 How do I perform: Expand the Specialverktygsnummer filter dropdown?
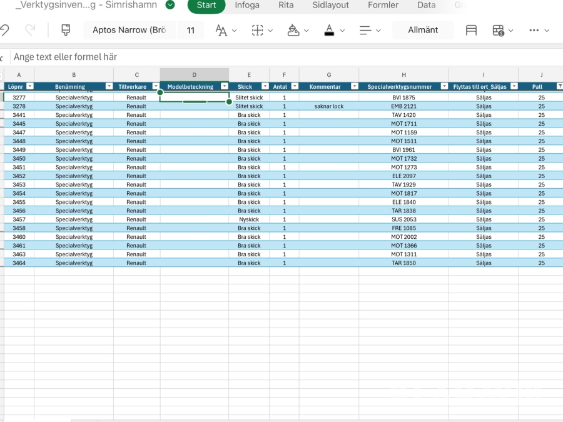point(444,86)
